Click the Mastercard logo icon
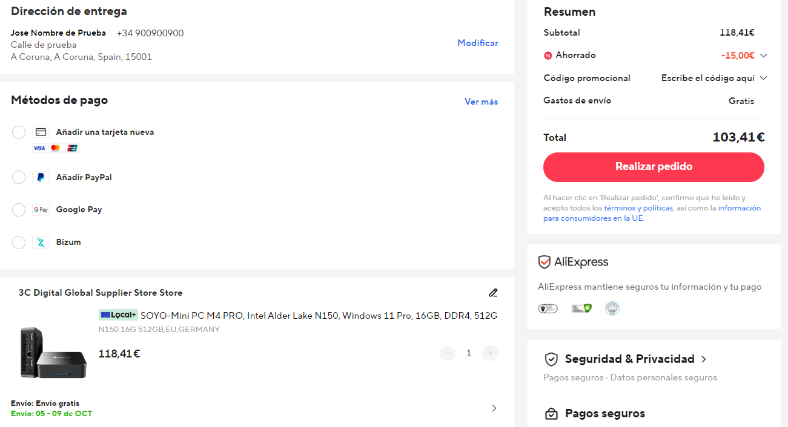Image resolution: width=788 pixels, height=427 pixels. tap(56, 148)
